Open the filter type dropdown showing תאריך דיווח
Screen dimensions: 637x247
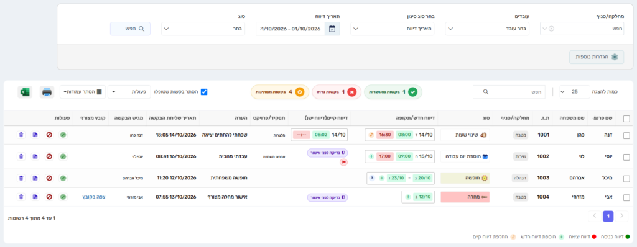coord(392,29)
